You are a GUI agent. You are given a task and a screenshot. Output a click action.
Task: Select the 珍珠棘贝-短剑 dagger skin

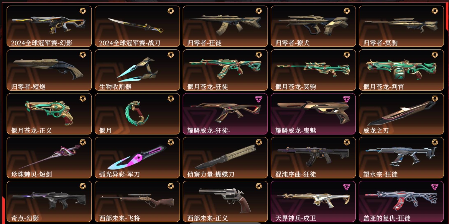click(49, 158)
